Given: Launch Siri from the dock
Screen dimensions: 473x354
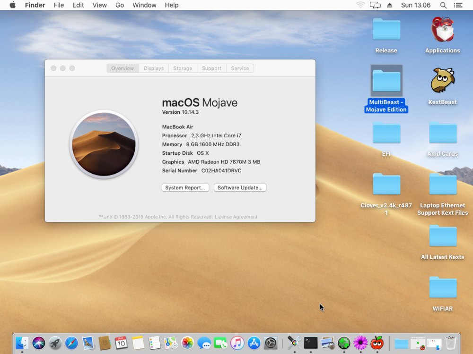Looking at the screenshot, I should (39, 343).
